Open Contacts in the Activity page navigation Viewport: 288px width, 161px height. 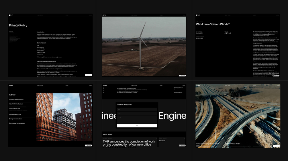point(90,85)
